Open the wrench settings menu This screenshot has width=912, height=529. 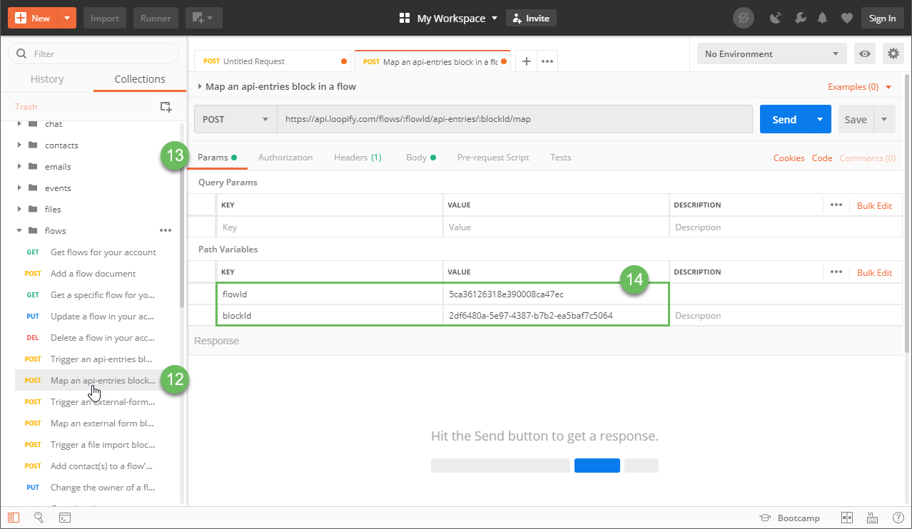(801, 19)
